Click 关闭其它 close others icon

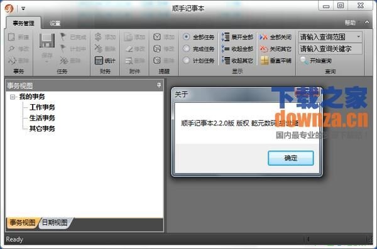pyautogui.click(x=264, y=49)
